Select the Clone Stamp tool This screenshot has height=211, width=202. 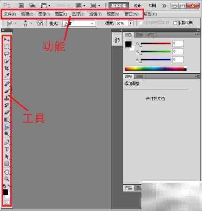tap(7, 98)
